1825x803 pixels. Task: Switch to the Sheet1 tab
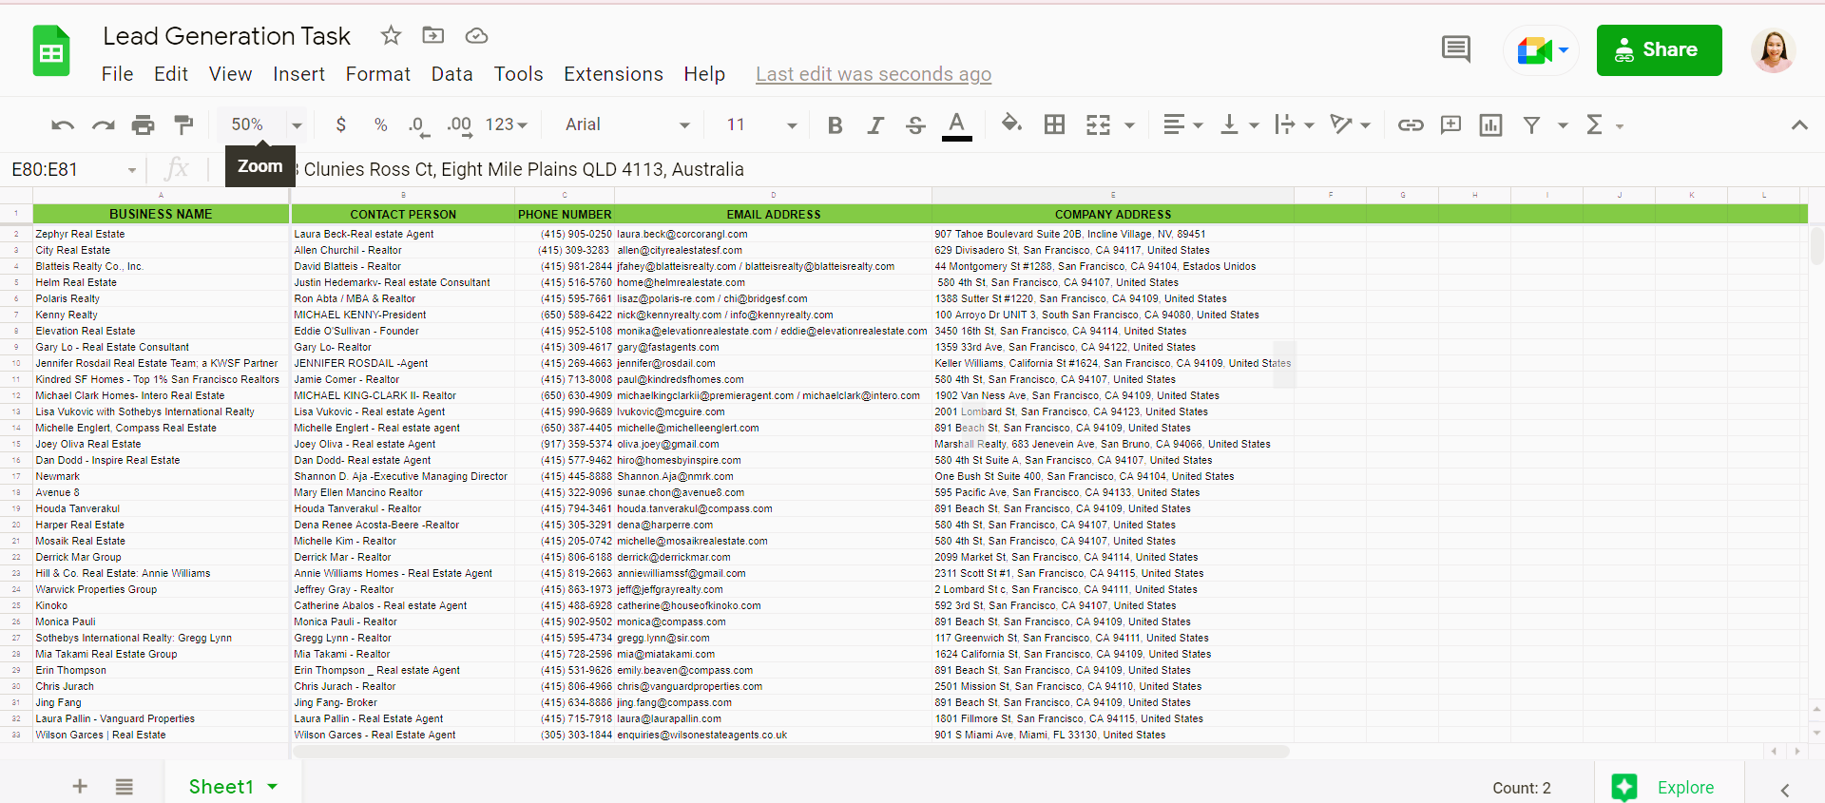pyautogui.click(x=221, y=787)
